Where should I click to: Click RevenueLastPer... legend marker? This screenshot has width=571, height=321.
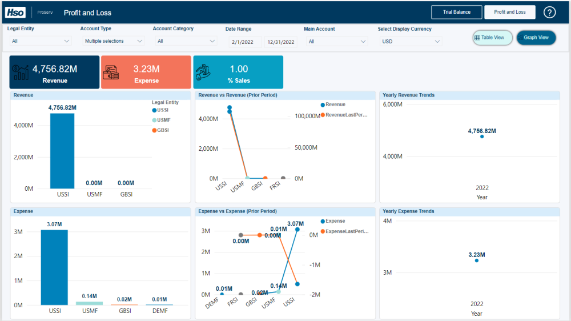pos(323,115)
